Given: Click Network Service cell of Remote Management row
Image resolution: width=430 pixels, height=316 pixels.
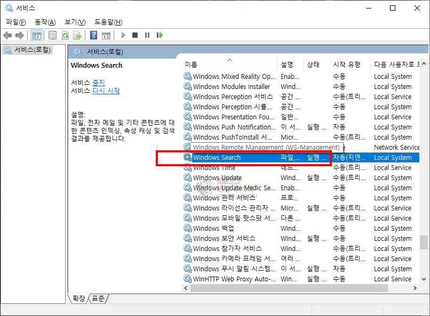Looking at the screenshot, I should tap(396, 147).
